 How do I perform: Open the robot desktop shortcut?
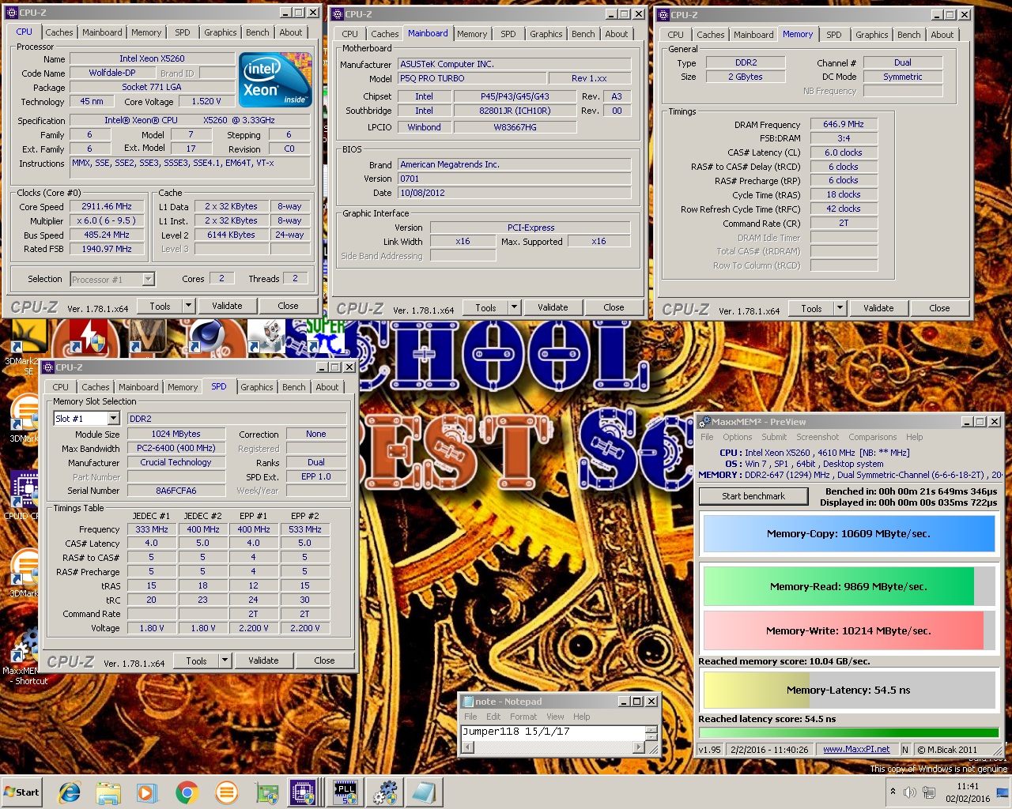(x=266, y=337)
